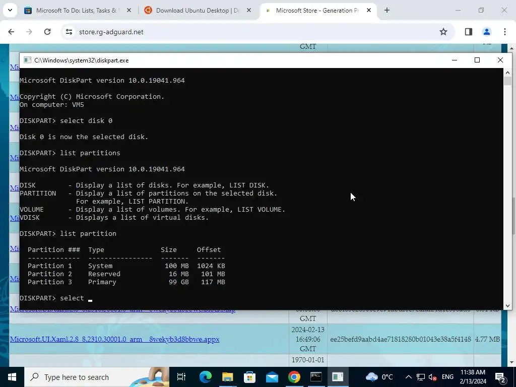Open File Explorer from the taskbar

227,377
